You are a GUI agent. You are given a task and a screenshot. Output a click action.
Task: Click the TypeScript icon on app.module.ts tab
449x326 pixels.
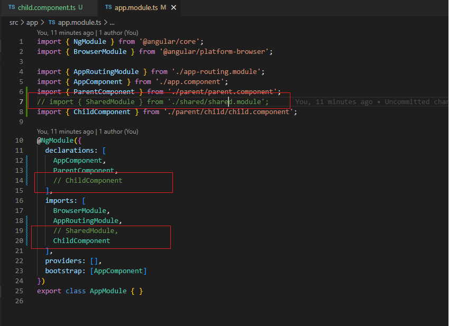(108, 7)
